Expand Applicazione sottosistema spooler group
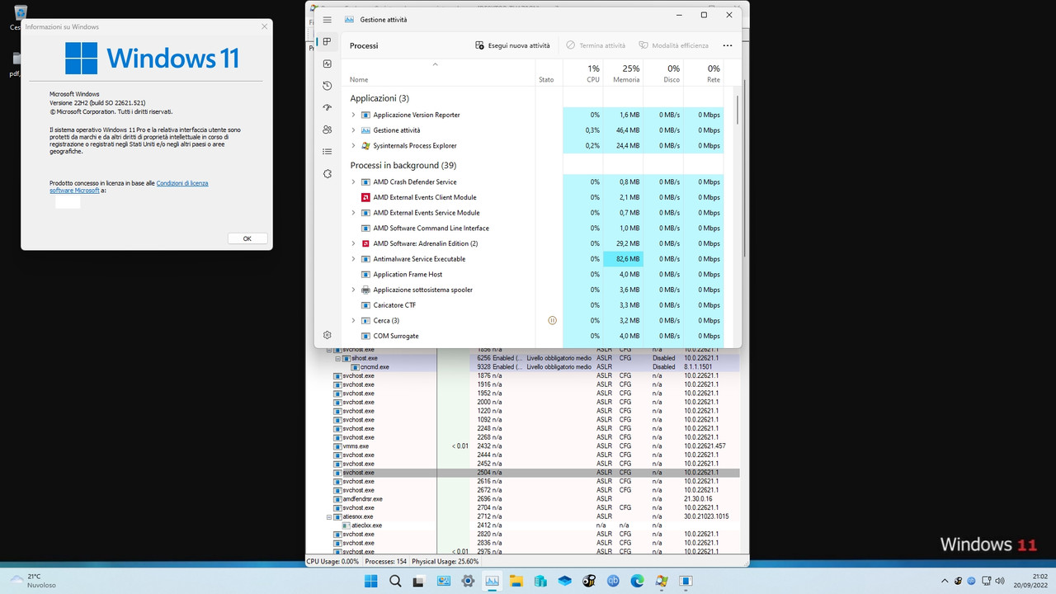Screen dimensions: 1056x594 coord(353,290)
